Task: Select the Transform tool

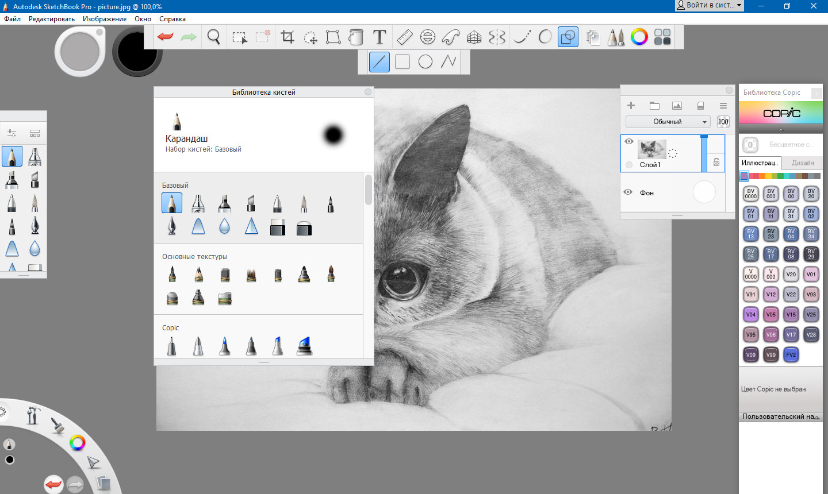Action: tap(333, 37)
